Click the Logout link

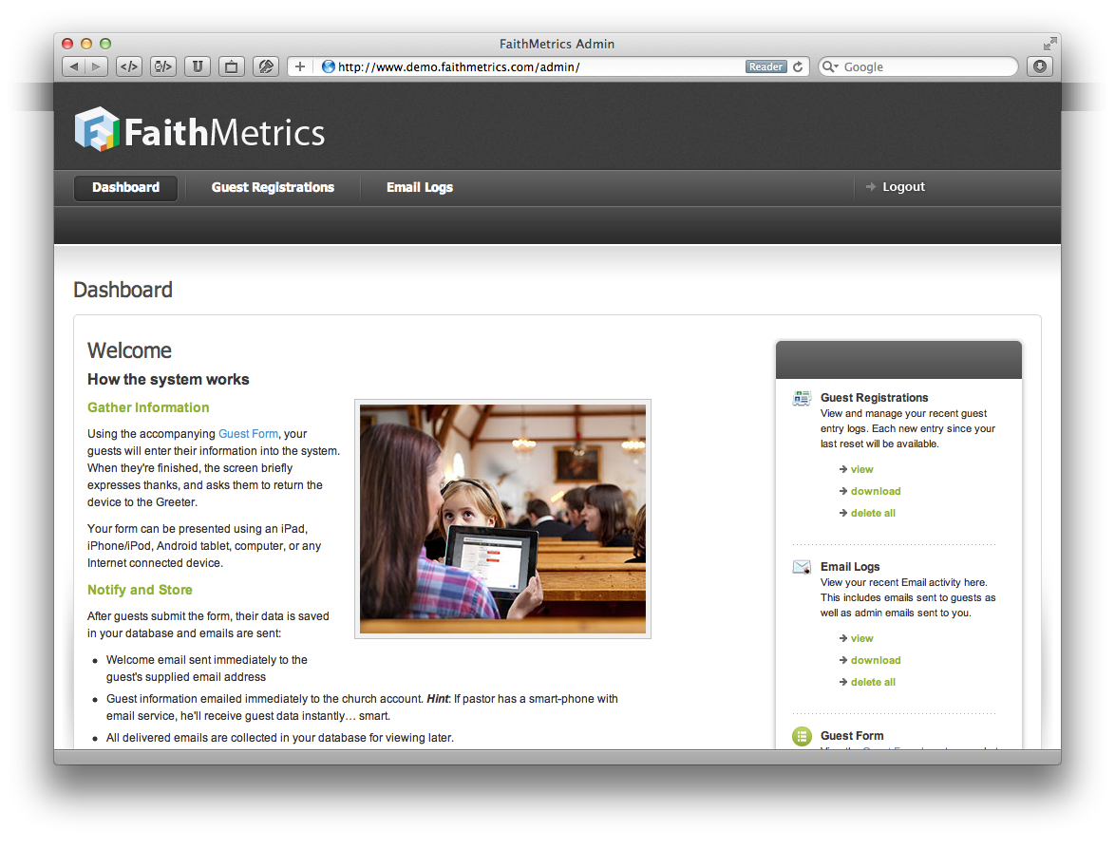[904, 187]
